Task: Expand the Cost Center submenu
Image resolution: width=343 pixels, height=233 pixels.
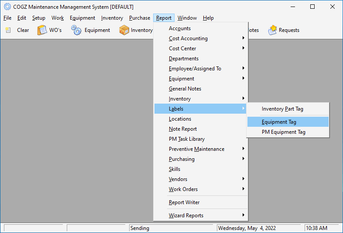Action: pyautogui.click(x=201, y=49)
